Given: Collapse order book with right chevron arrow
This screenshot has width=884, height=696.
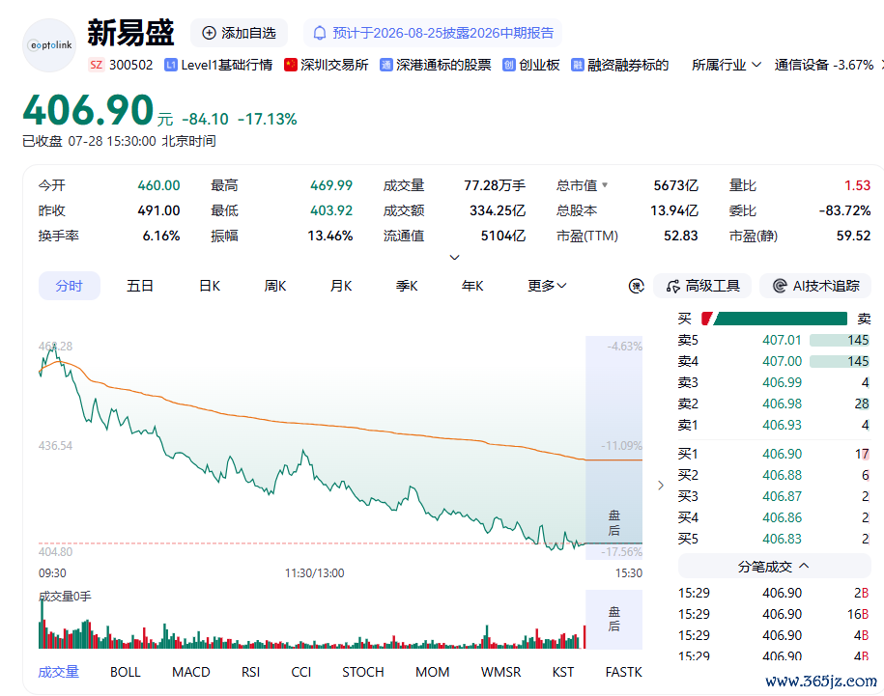Looking at the screenshot, I should tap(661, 486).
